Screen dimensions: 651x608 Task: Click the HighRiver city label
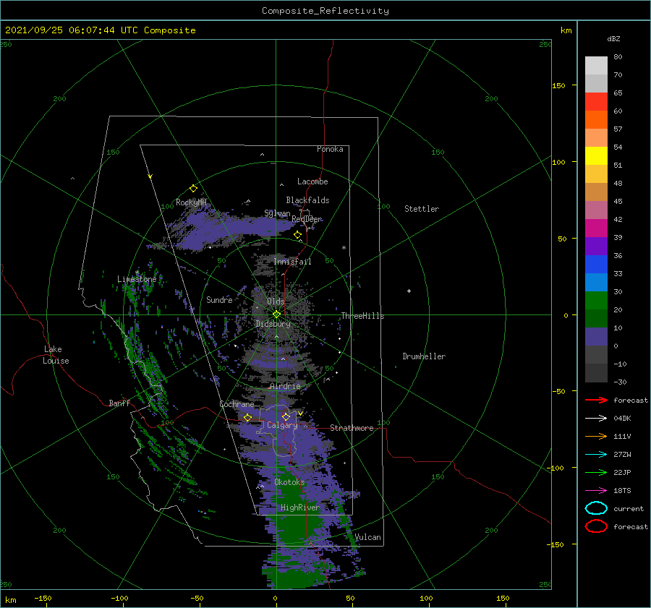(x=300, y=508)
